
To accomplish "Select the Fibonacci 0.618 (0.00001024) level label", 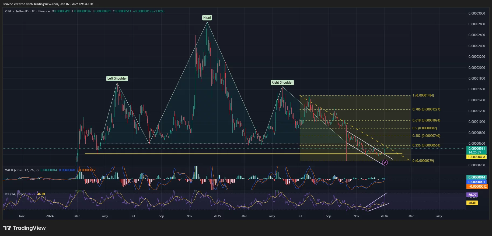I will click(426, 120).
